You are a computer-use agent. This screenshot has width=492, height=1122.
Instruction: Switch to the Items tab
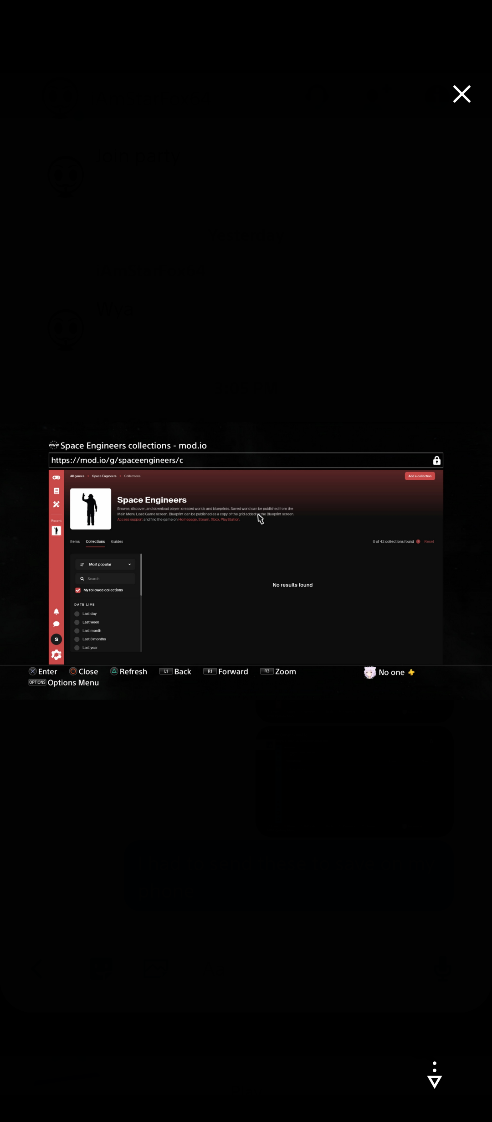pos(75,542)
